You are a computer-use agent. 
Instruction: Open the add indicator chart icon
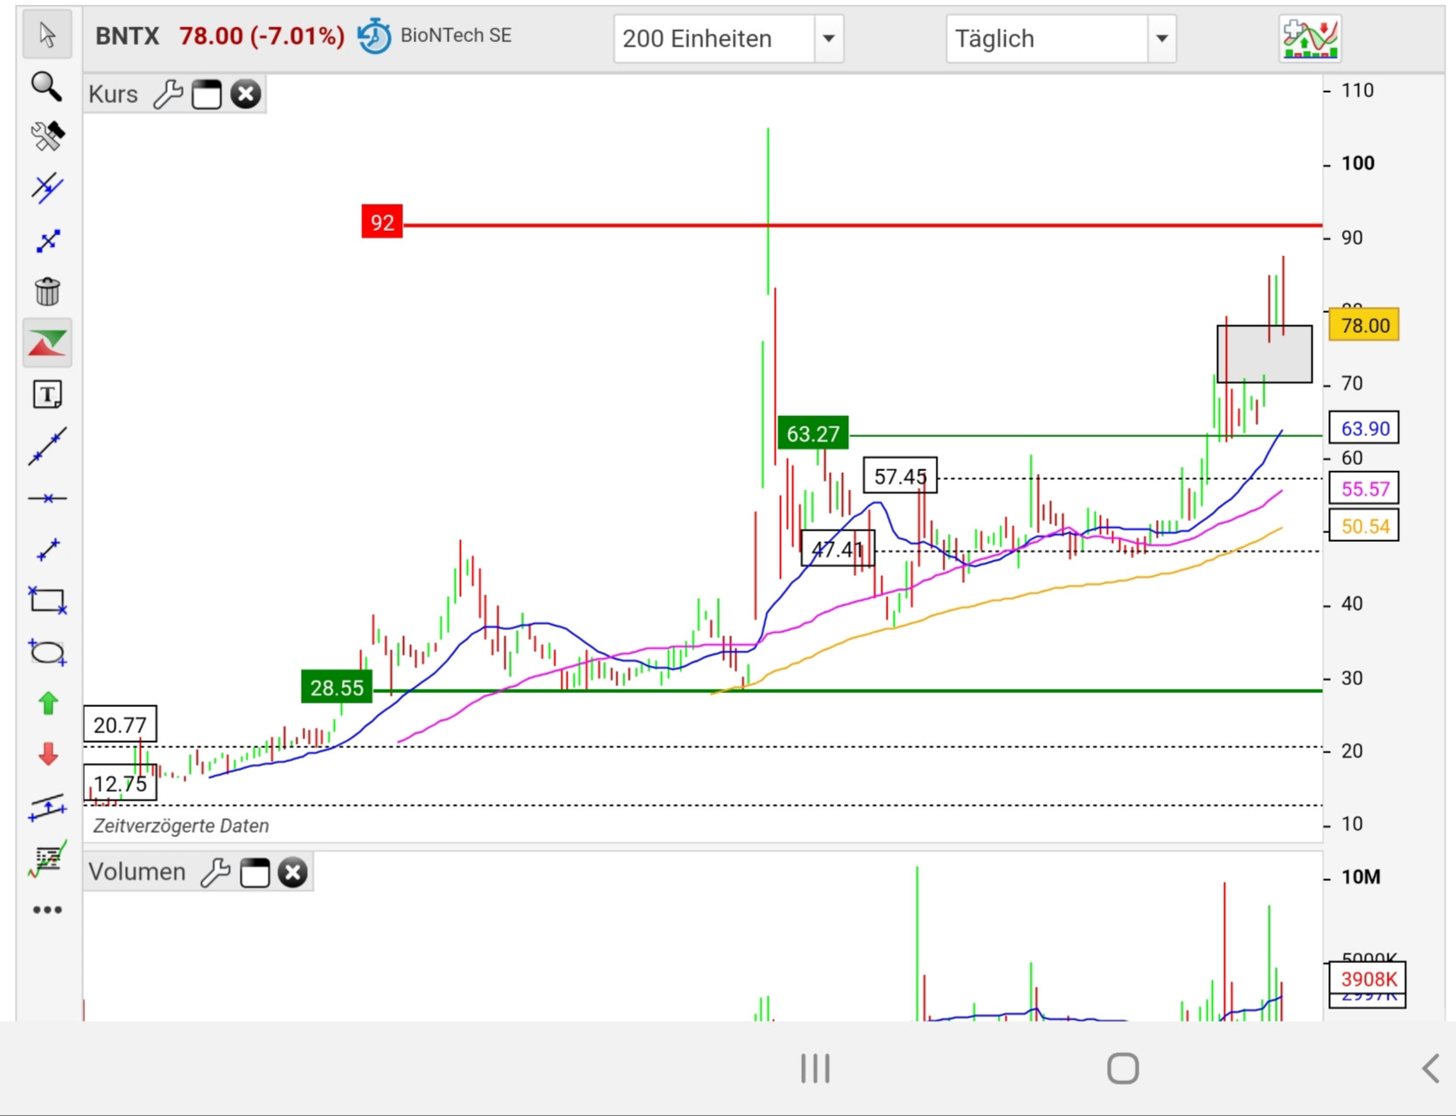pyautogui.click(x=1310, y=38)
